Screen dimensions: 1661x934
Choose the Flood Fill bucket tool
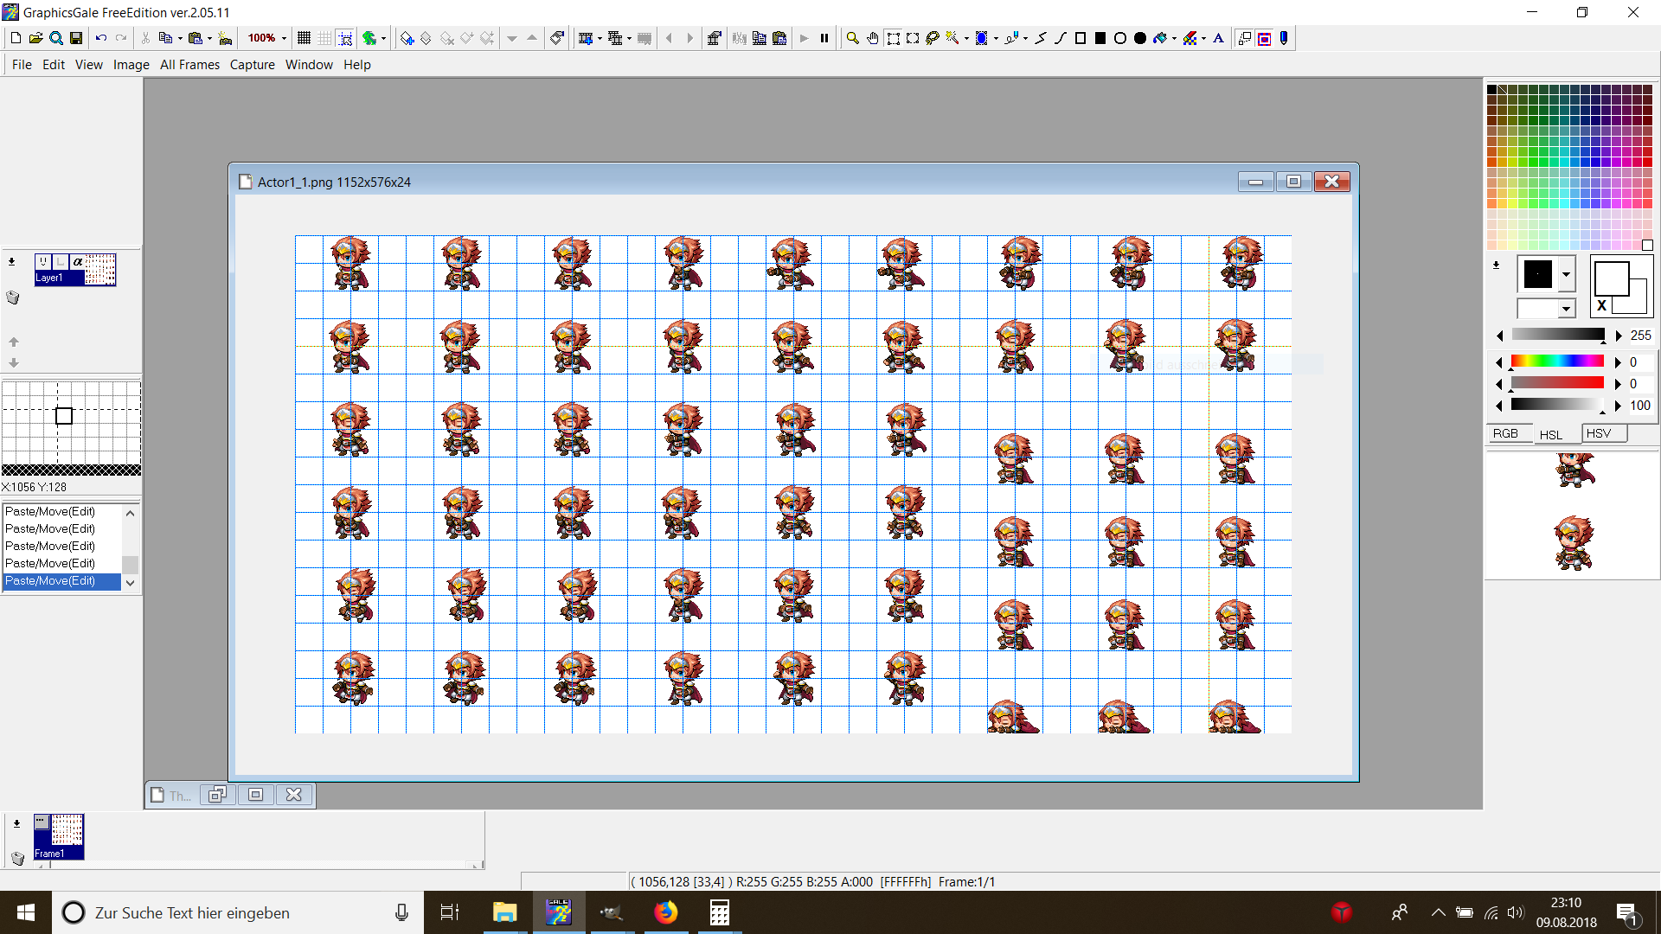[x=1160, y=38]
